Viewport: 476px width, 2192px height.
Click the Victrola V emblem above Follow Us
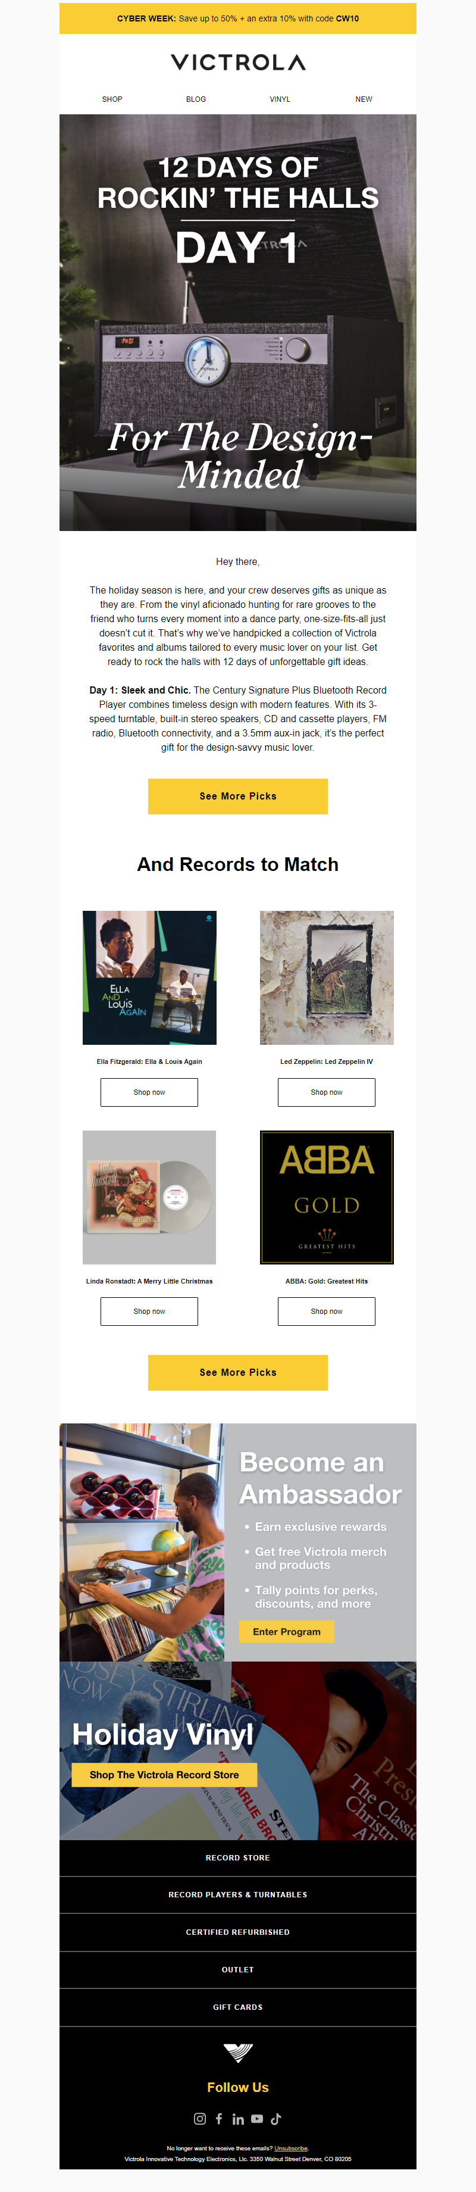[x=238, y=2053]
